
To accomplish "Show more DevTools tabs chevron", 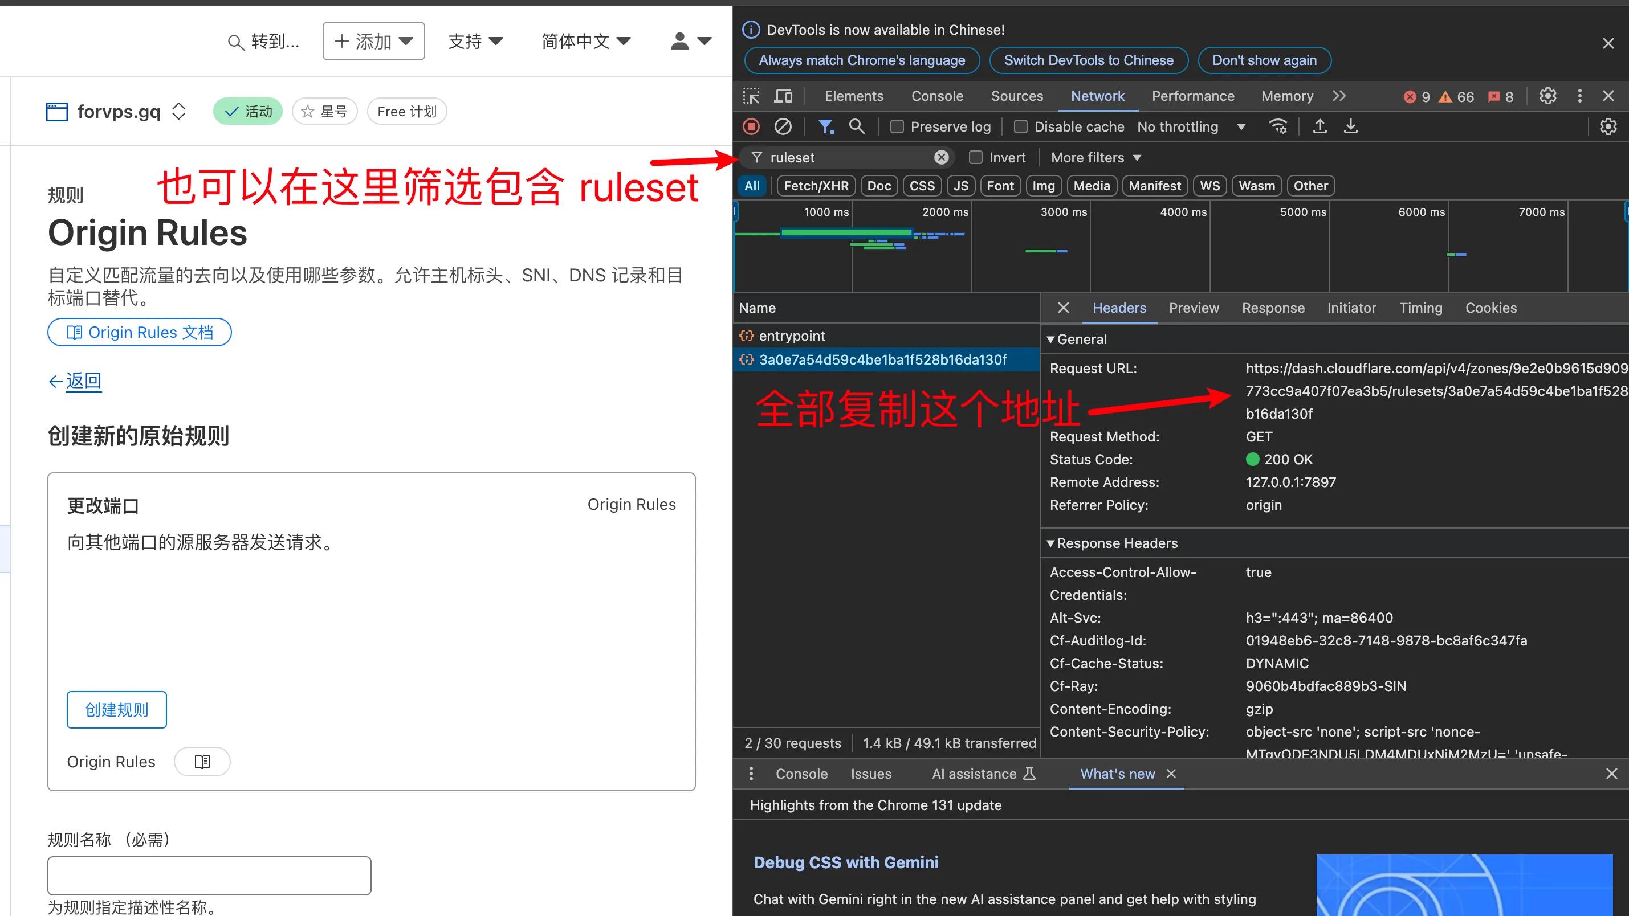I will coord(1339,96).
